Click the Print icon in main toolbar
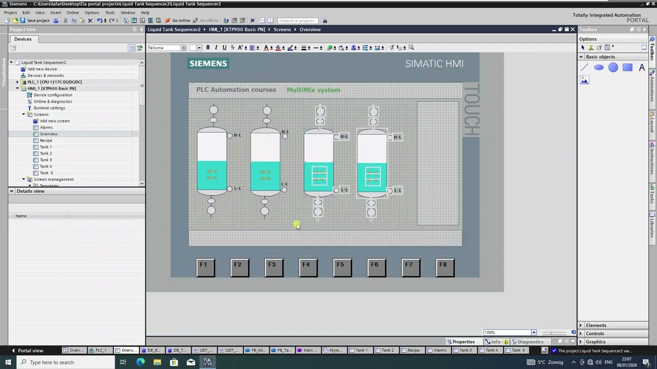Viewport: 657px width, 369px height. pos(56,20)
